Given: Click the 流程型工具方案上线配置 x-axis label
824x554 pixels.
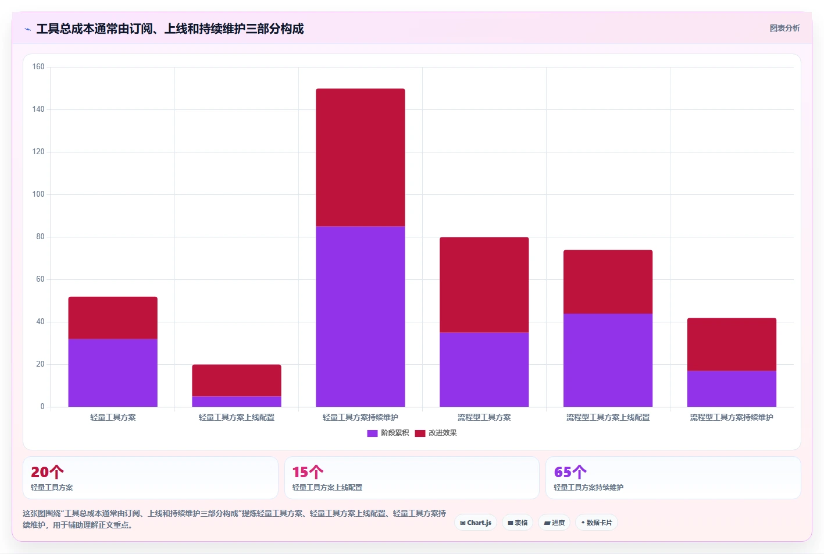Looking at the screenshot, I should pos(608,417).
